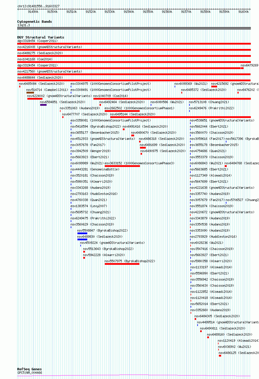
Task: Click the nsv6490811 (Sedlazeck2020) label
Action: pos(223,328)
